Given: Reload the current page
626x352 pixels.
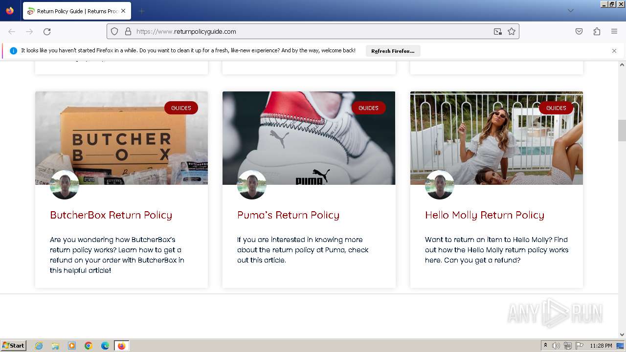Looking at the screenshot, I should coord(47,31).
